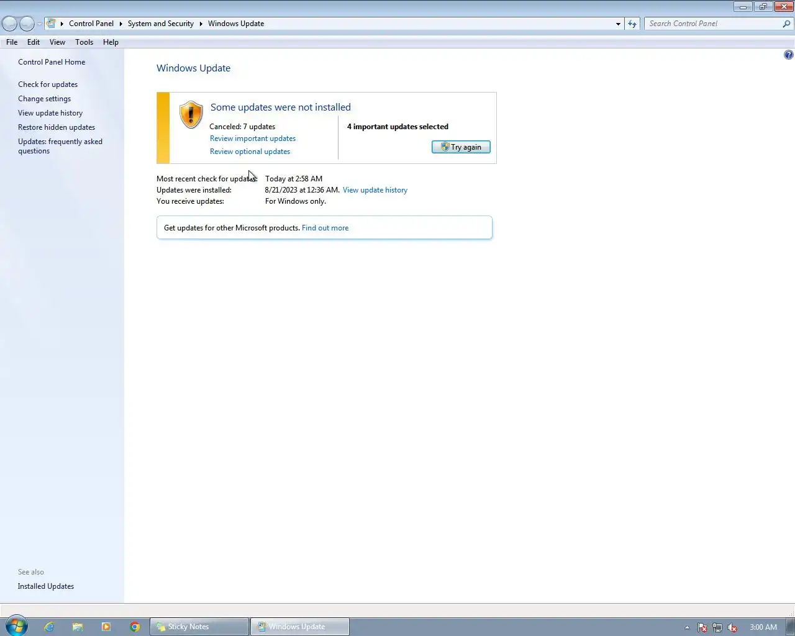Open Installed Updates under See also

[46, 586]
